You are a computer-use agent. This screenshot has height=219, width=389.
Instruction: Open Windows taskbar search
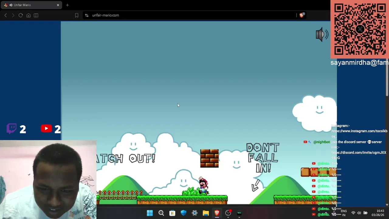tap(161, 213)
